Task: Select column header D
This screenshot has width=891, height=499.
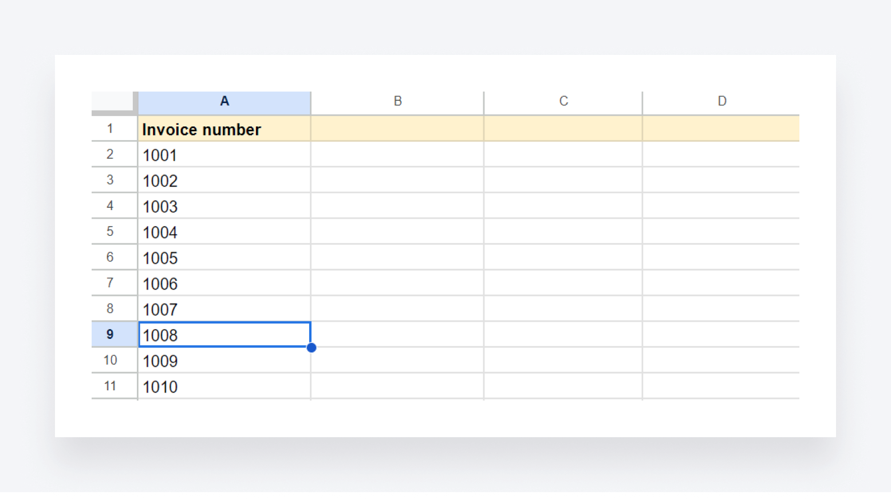Action: point(721,101)
